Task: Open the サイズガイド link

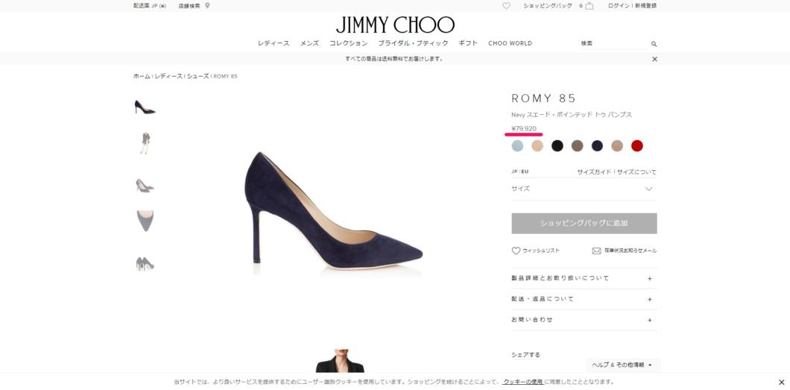Action: (595, 172)
